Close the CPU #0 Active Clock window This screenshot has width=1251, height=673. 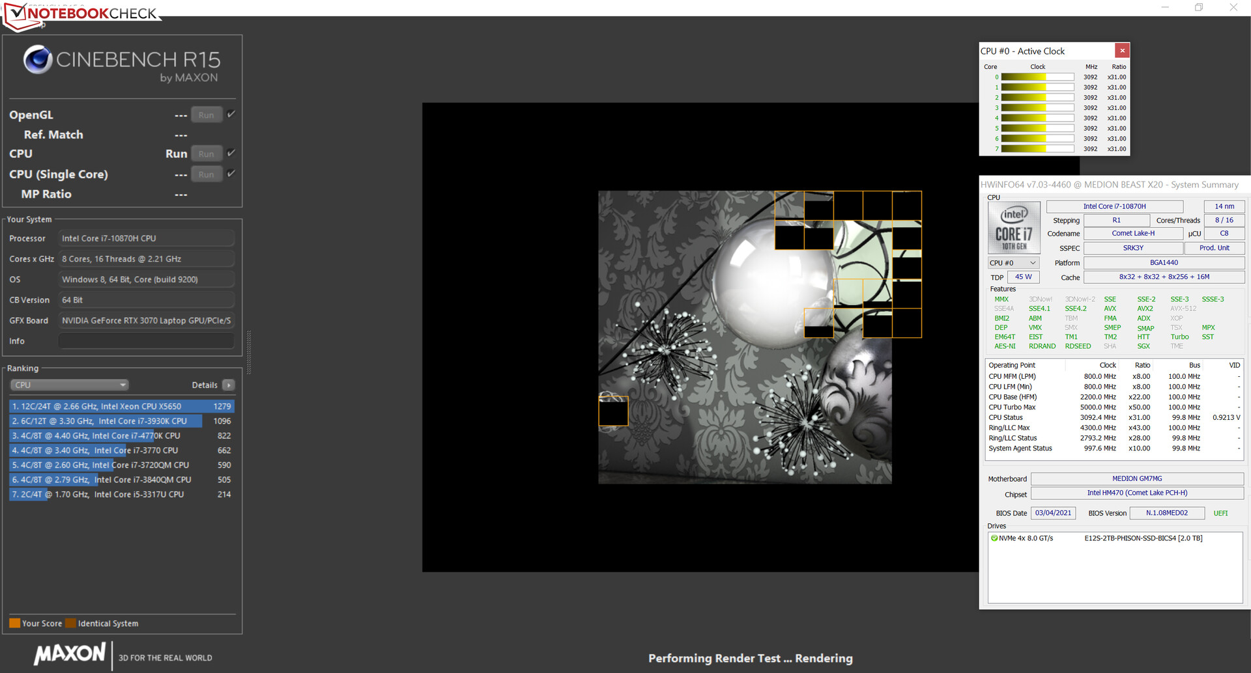pos(1122,51)
